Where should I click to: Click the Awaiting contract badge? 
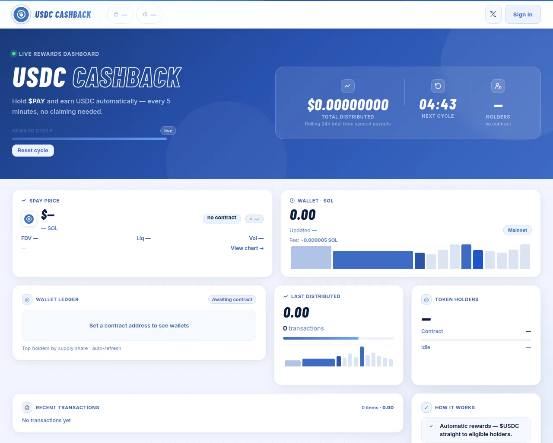232,299
